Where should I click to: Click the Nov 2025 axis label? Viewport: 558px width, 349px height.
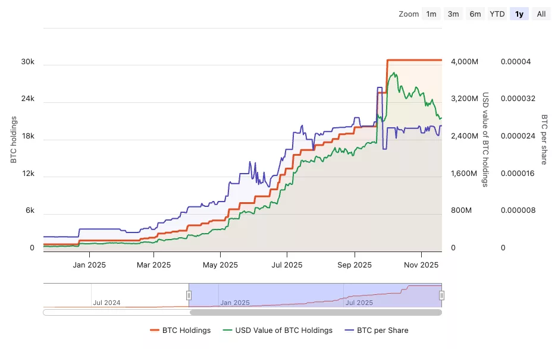click(421, 265)
